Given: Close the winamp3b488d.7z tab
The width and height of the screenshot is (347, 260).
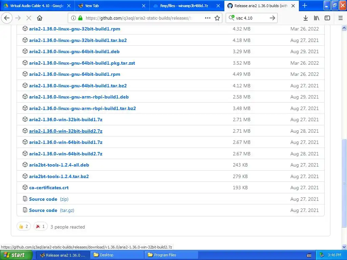Looking at the screenshot, I should click(x=218, y=6).
